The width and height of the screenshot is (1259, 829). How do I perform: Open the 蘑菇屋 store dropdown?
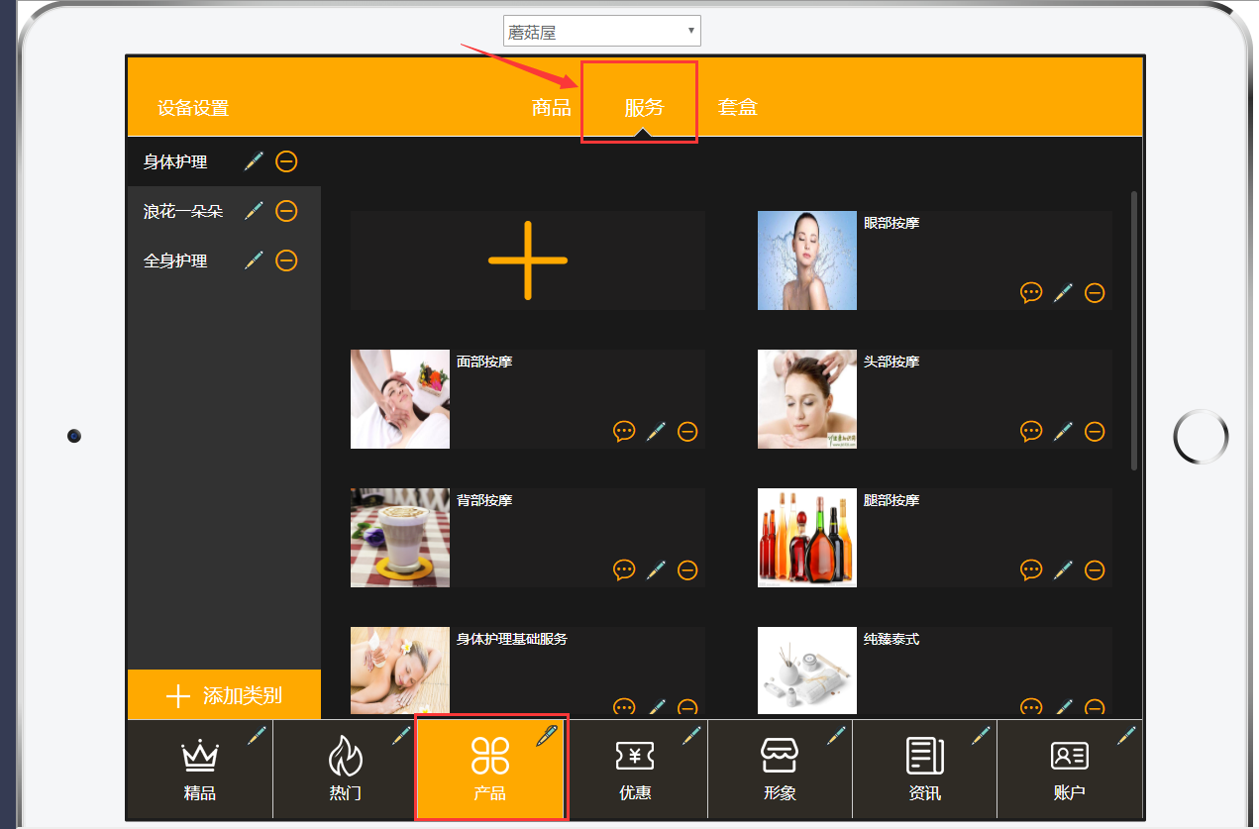[602, 32]
